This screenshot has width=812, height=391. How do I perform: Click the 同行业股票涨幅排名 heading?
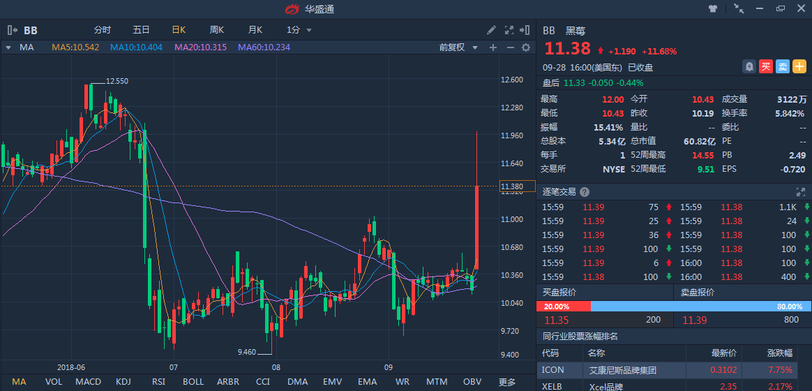click(580, 336)
